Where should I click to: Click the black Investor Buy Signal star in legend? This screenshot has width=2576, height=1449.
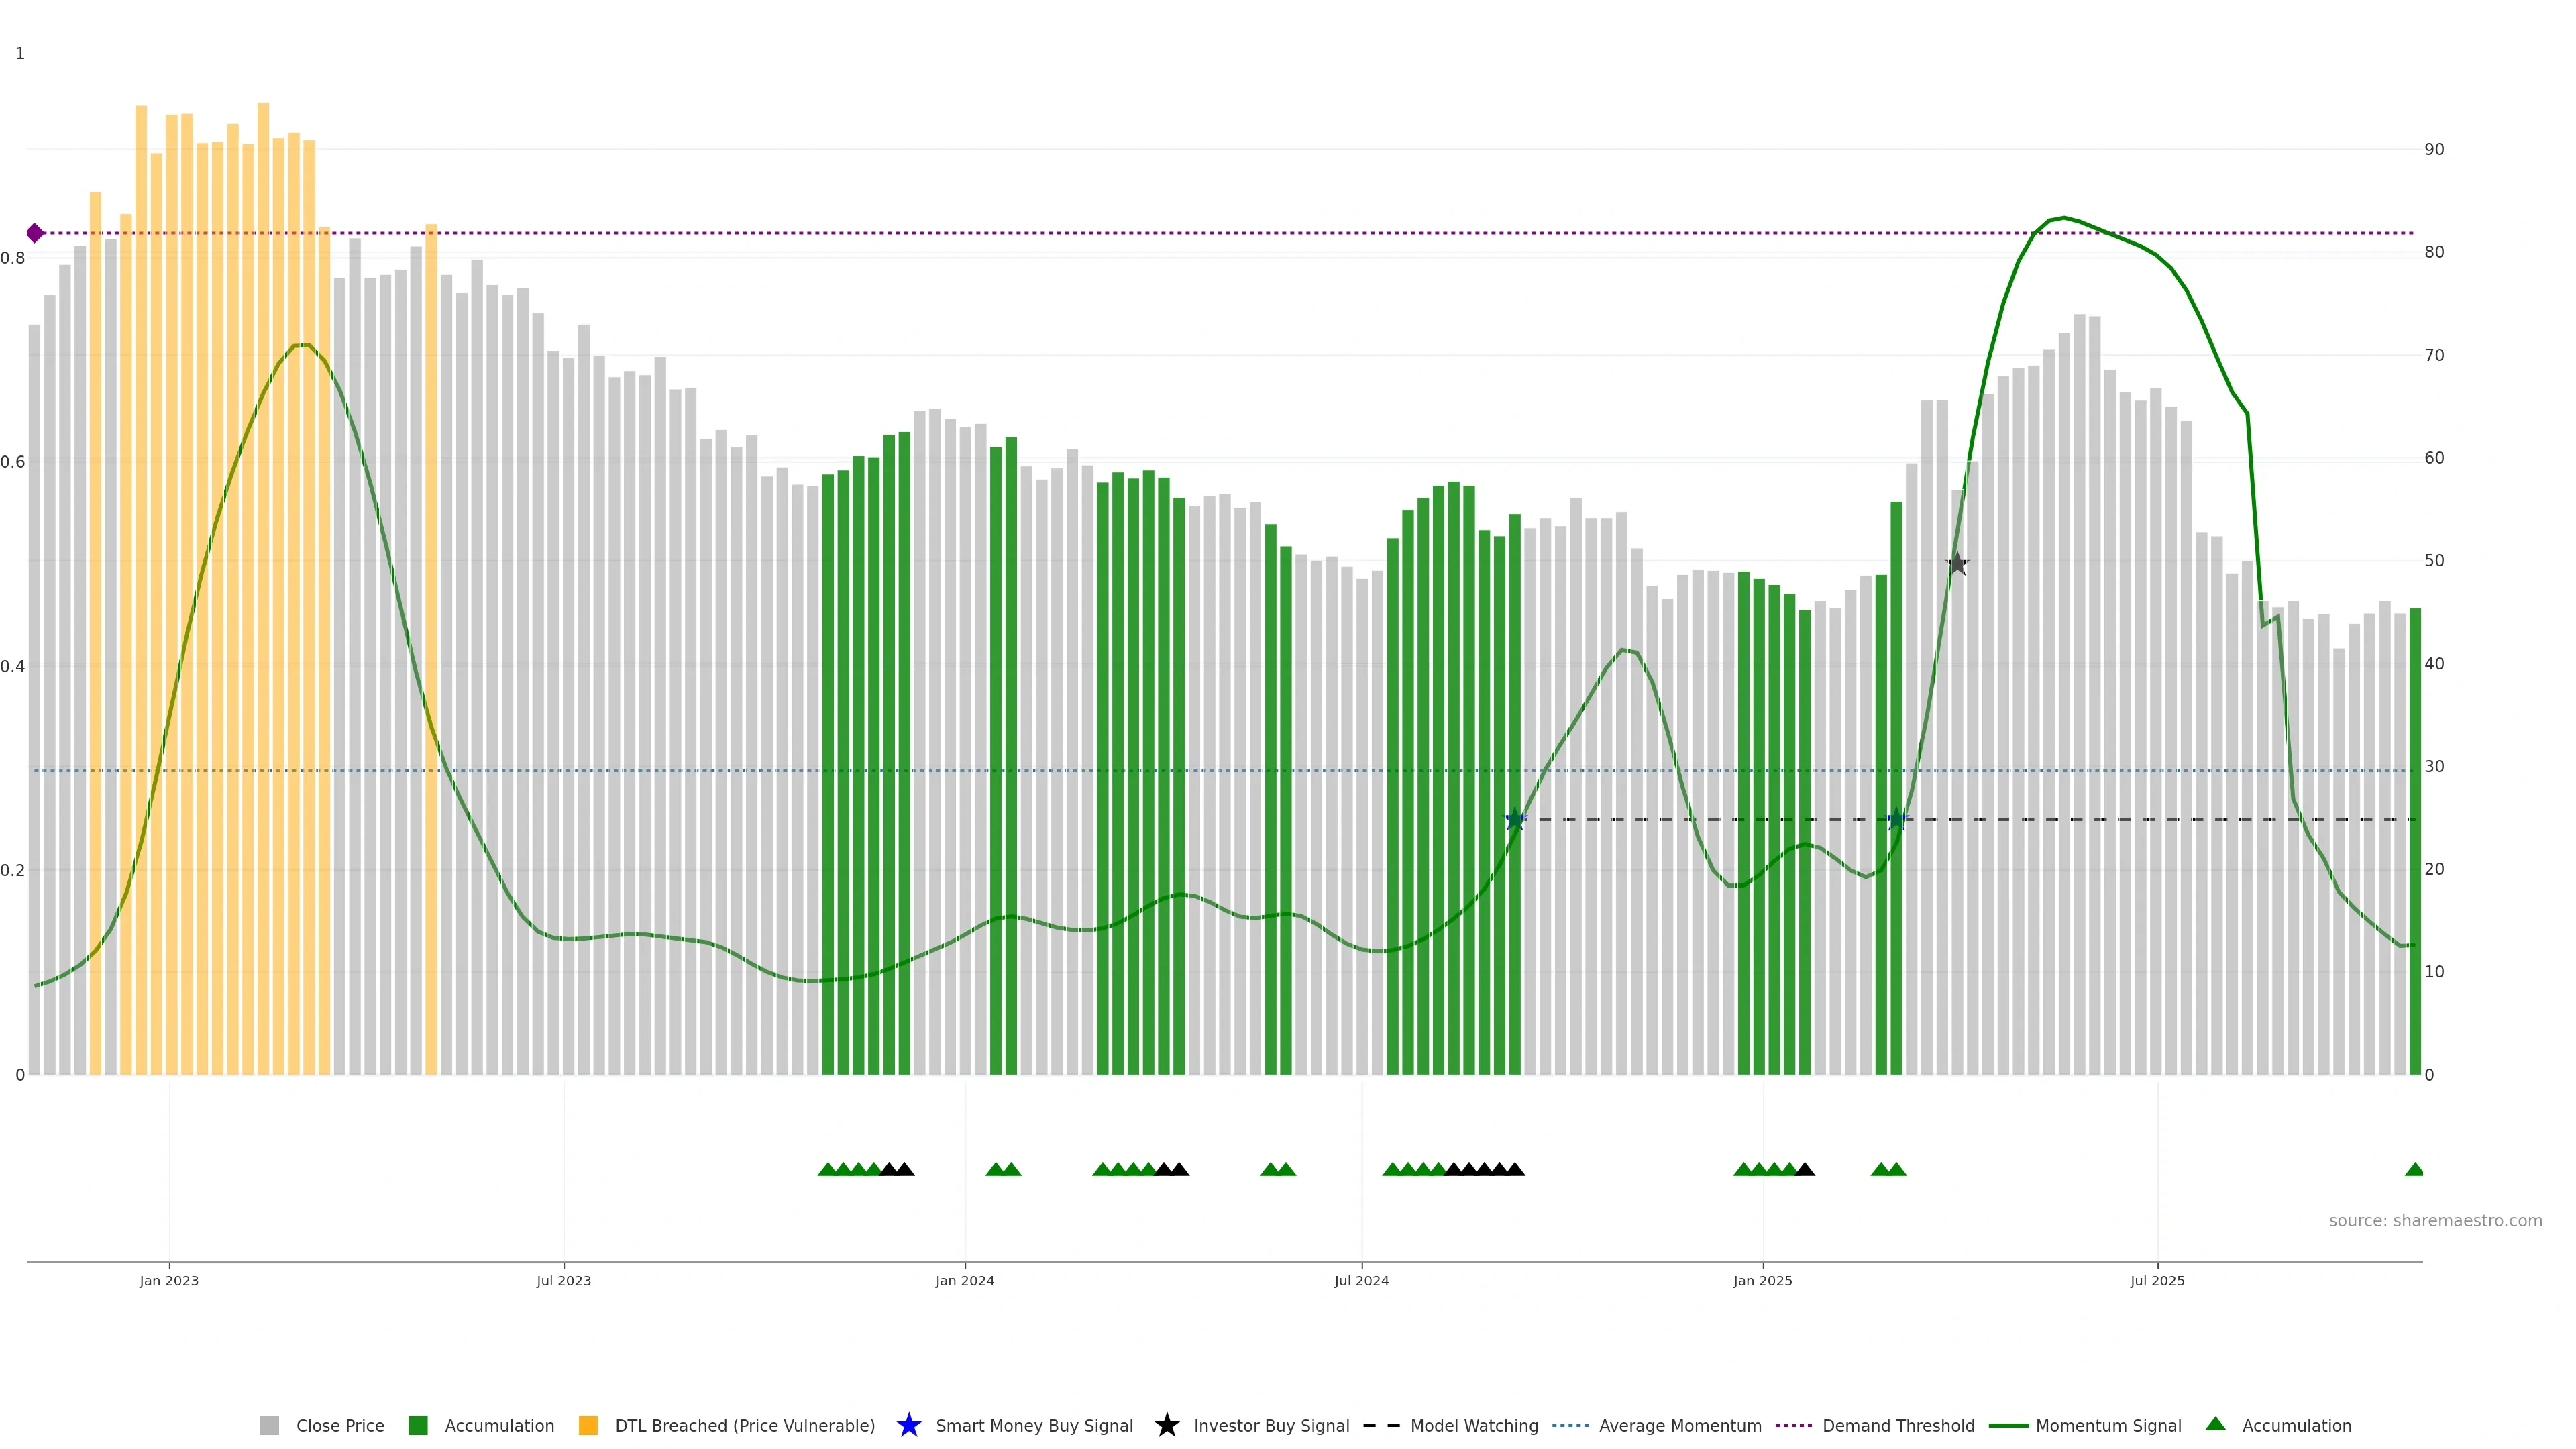[x=1166, y=1425]
